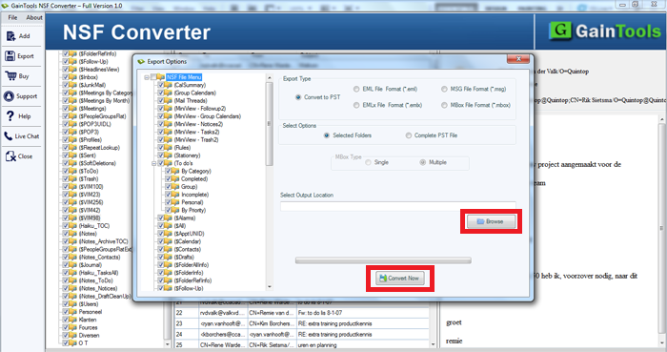Open the About menu
The height and width of the screenshot is (352, 667).
point(34,17)
